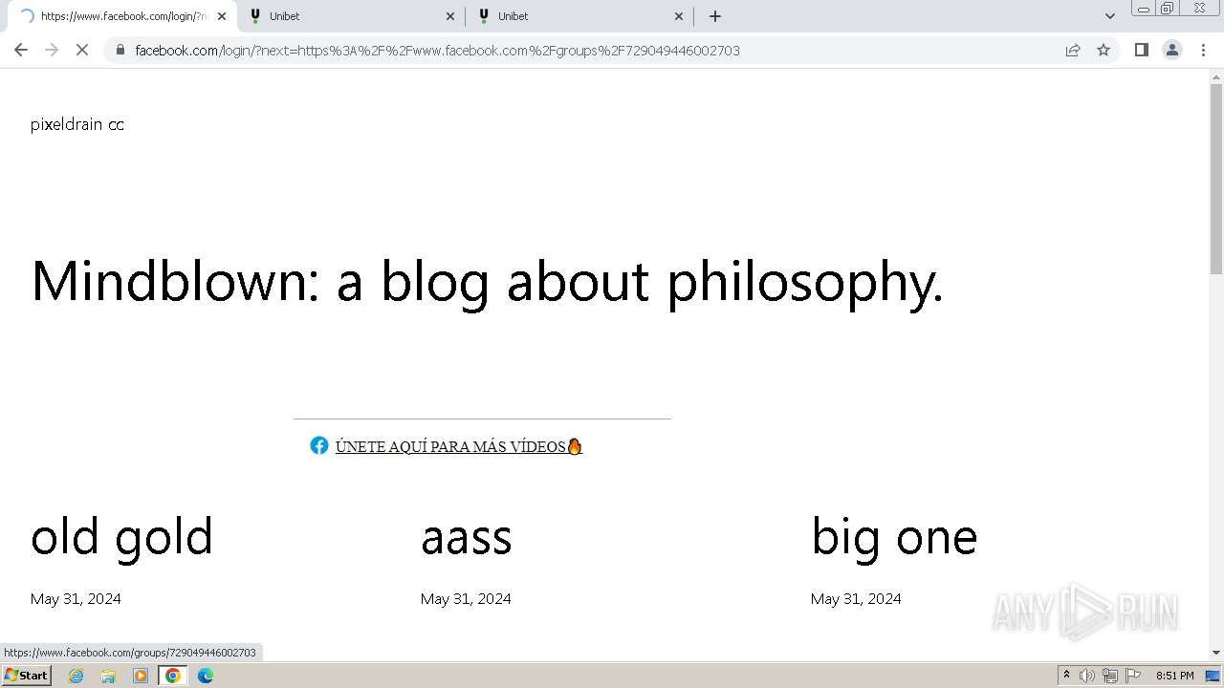This screenshot has height=688, width=1224.
Task: Click the Chrome taskbar icon
Action: click(x=173, y=676)
